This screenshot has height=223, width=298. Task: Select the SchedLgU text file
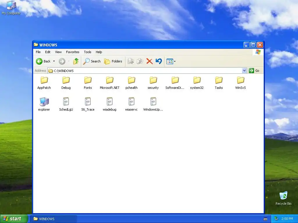[x=66, y=104]
